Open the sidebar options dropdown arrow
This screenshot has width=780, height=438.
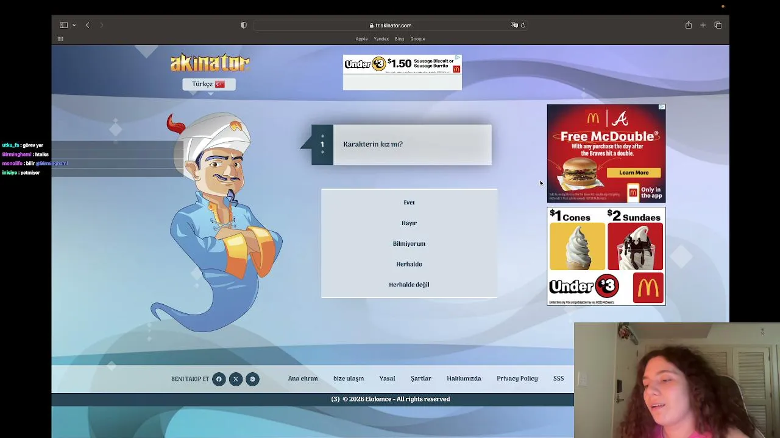pyautogui.click(x=74, y=25)
